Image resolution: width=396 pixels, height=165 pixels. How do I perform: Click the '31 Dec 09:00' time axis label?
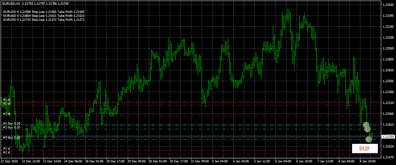[200, 162]
